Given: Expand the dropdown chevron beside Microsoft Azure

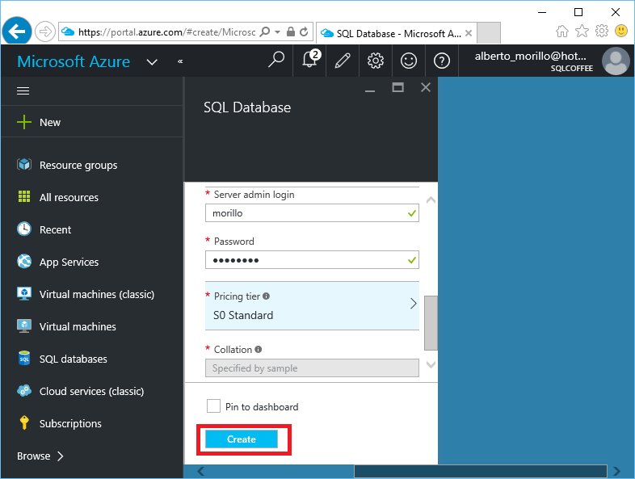Looking at the screenshot, I should [152, 62].
